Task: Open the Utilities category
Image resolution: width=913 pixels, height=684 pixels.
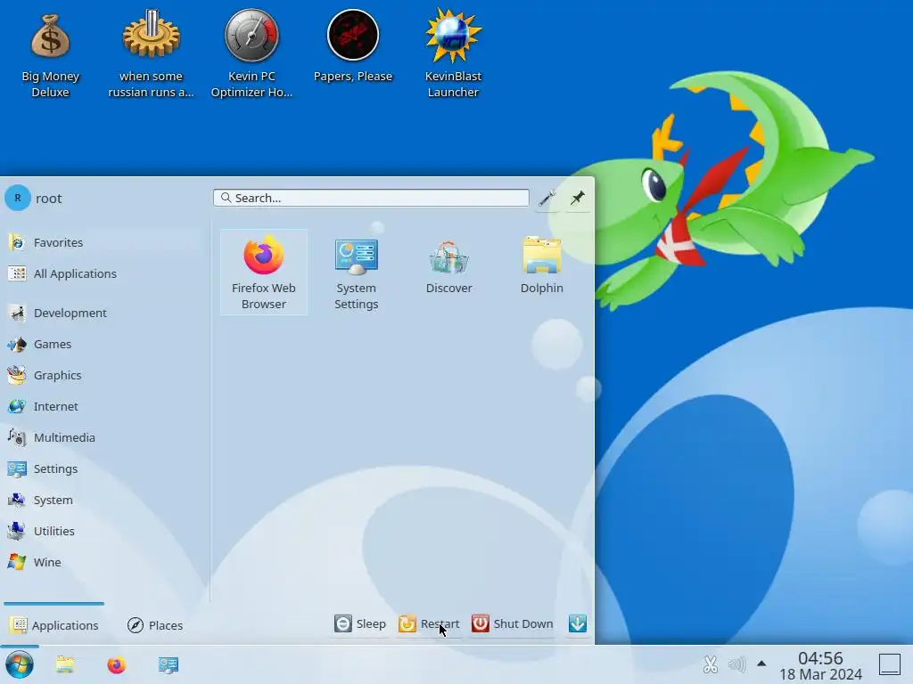Action: (103, 531)
